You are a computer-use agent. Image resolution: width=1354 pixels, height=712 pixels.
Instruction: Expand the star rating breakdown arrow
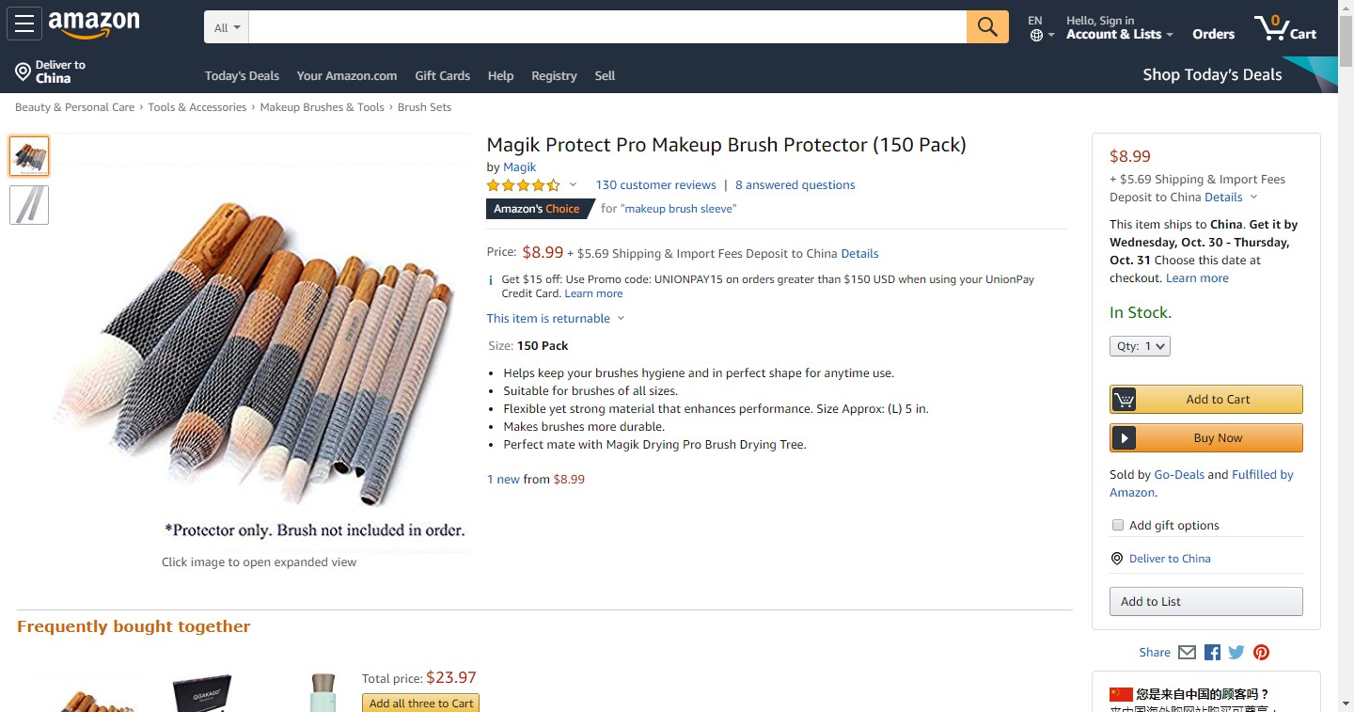pos(573,184)
